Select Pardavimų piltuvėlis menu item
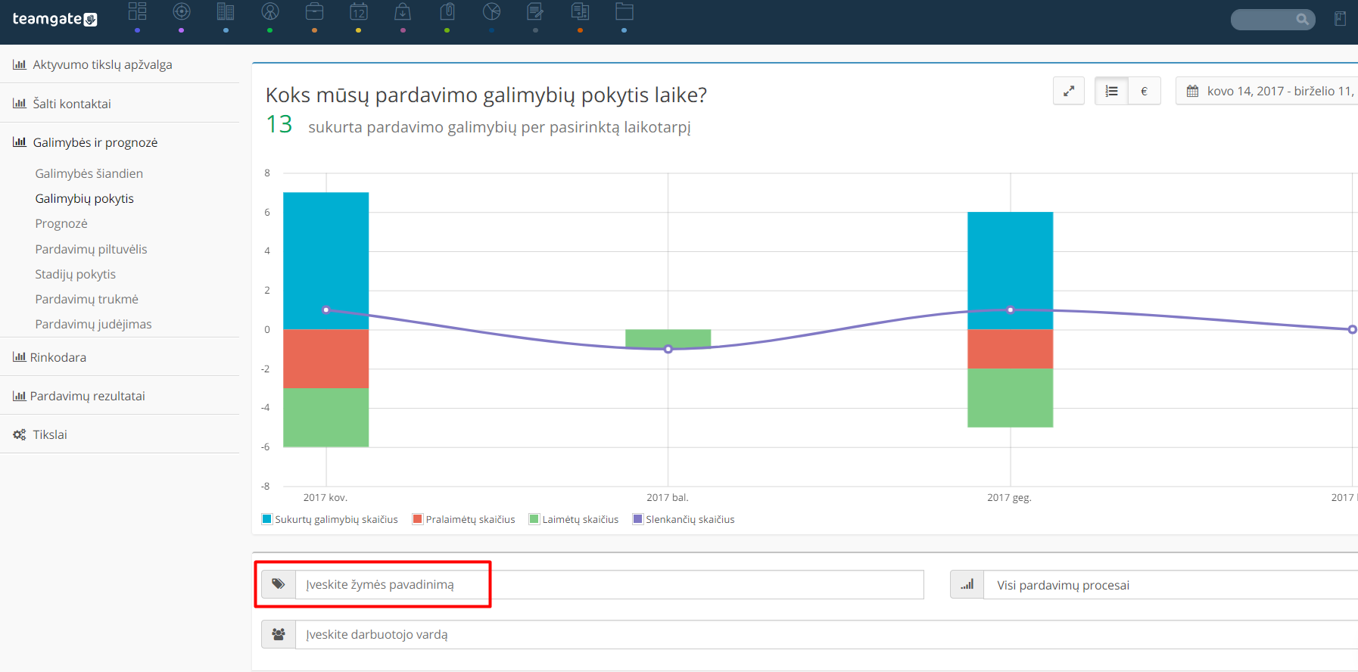The height and width of the screenshot is (672, 1358). pyautogui.click(x=91, y=249)
